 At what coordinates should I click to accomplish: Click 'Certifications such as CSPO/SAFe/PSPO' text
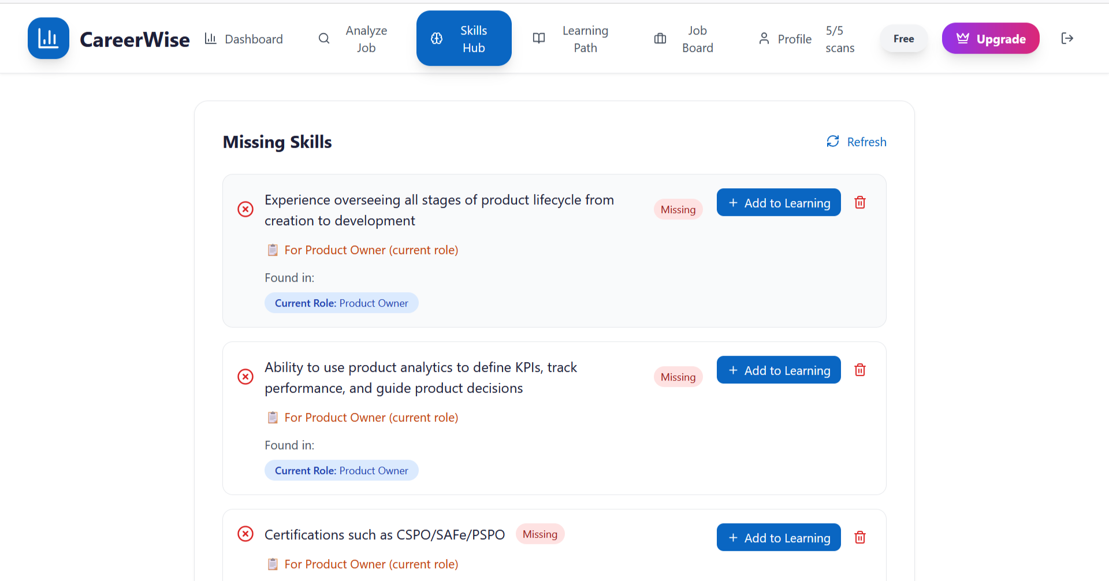tap(385, 535)
